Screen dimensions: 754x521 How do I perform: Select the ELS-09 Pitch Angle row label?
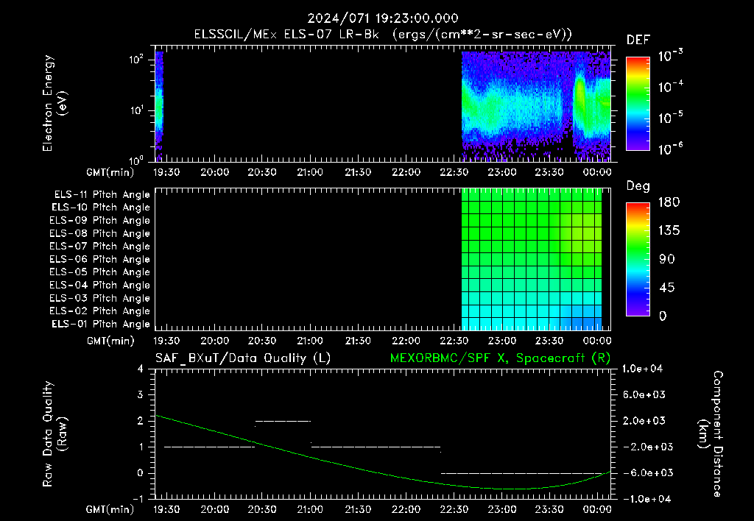(x=99, y=221)
